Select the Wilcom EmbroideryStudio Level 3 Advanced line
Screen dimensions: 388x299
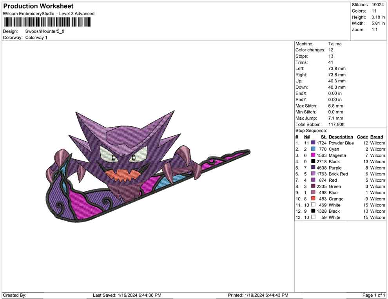49,14
